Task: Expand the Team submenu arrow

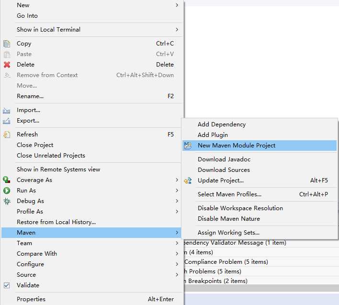Action: tap(177, 243)
